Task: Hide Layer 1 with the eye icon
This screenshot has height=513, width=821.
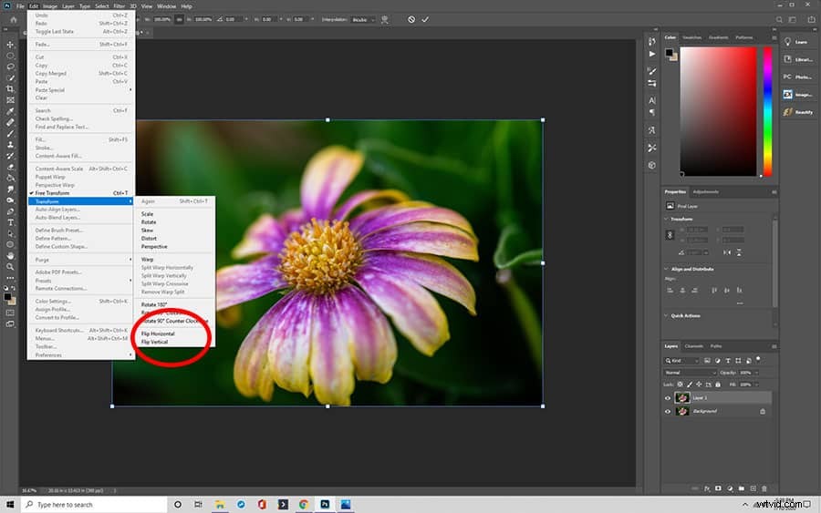Action: [668, 398]
